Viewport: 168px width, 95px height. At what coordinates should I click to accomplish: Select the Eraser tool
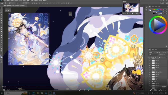[x=2, y=31]
